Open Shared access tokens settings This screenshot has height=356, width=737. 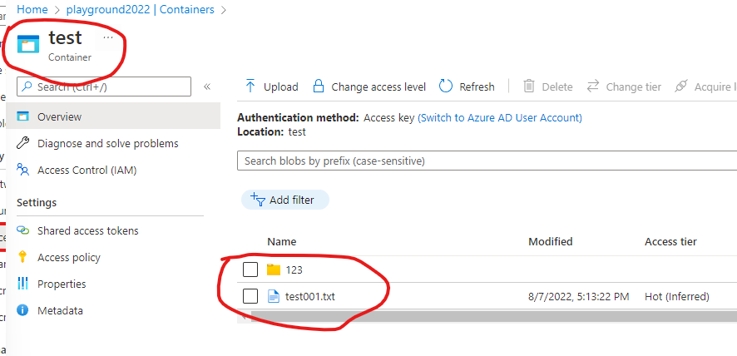88,230
